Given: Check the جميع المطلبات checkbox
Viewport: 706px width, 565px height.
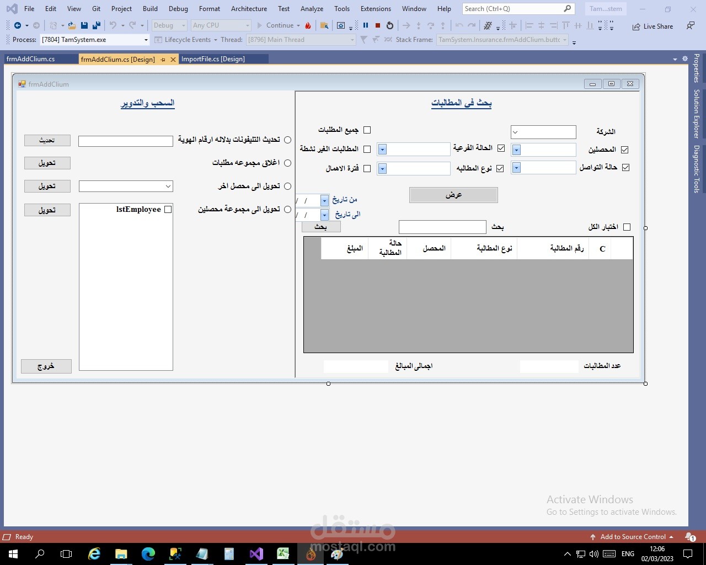Looking at the screenshot, I should [x=367, y=130].
